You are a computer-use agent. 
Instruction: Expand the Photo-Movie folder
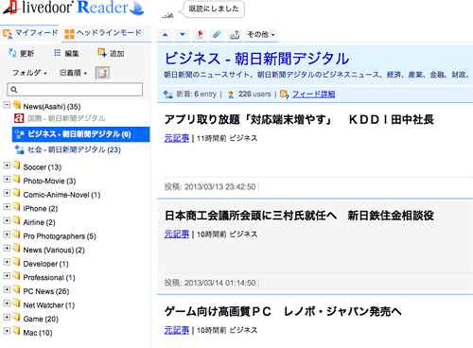click(x=7, y=179)
